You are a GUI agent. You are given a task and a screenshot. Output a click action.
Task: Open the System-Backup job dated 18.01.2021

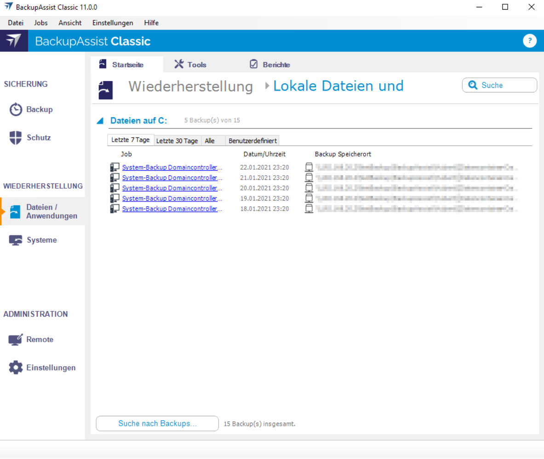pos(172,209)
